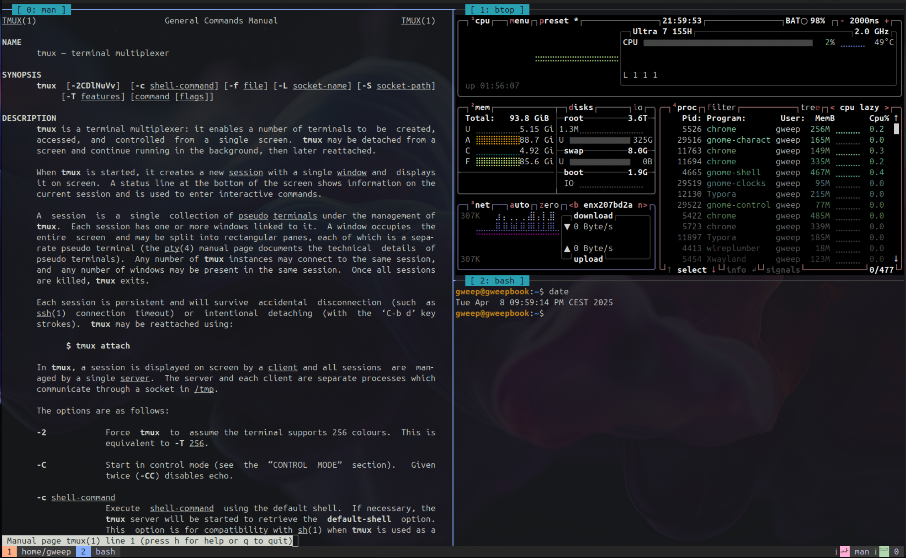
Task: Click the underlined 'pty' reference in man page
Action: 172,248
